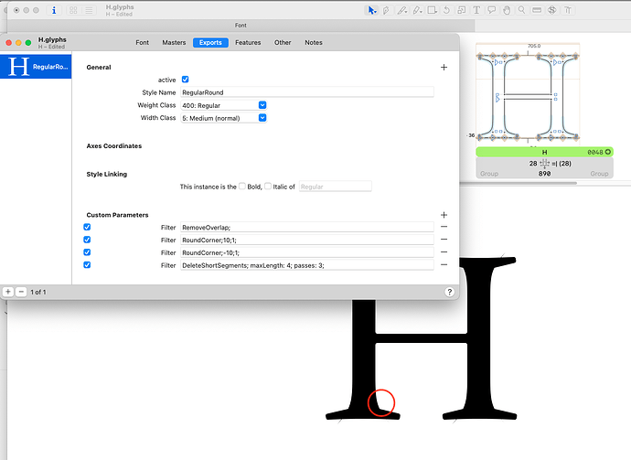Uncheck the active checkbox
Image resolution: width=631 pixels, height=460 pixels.
pyautogui.click(x=186, y=80)
